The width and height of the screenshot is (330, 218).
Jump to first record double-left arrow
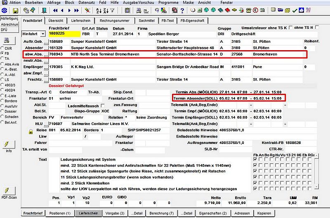55,10
